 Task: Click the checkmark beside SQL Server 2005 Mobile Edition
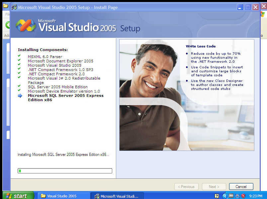(x=19, y=86)
